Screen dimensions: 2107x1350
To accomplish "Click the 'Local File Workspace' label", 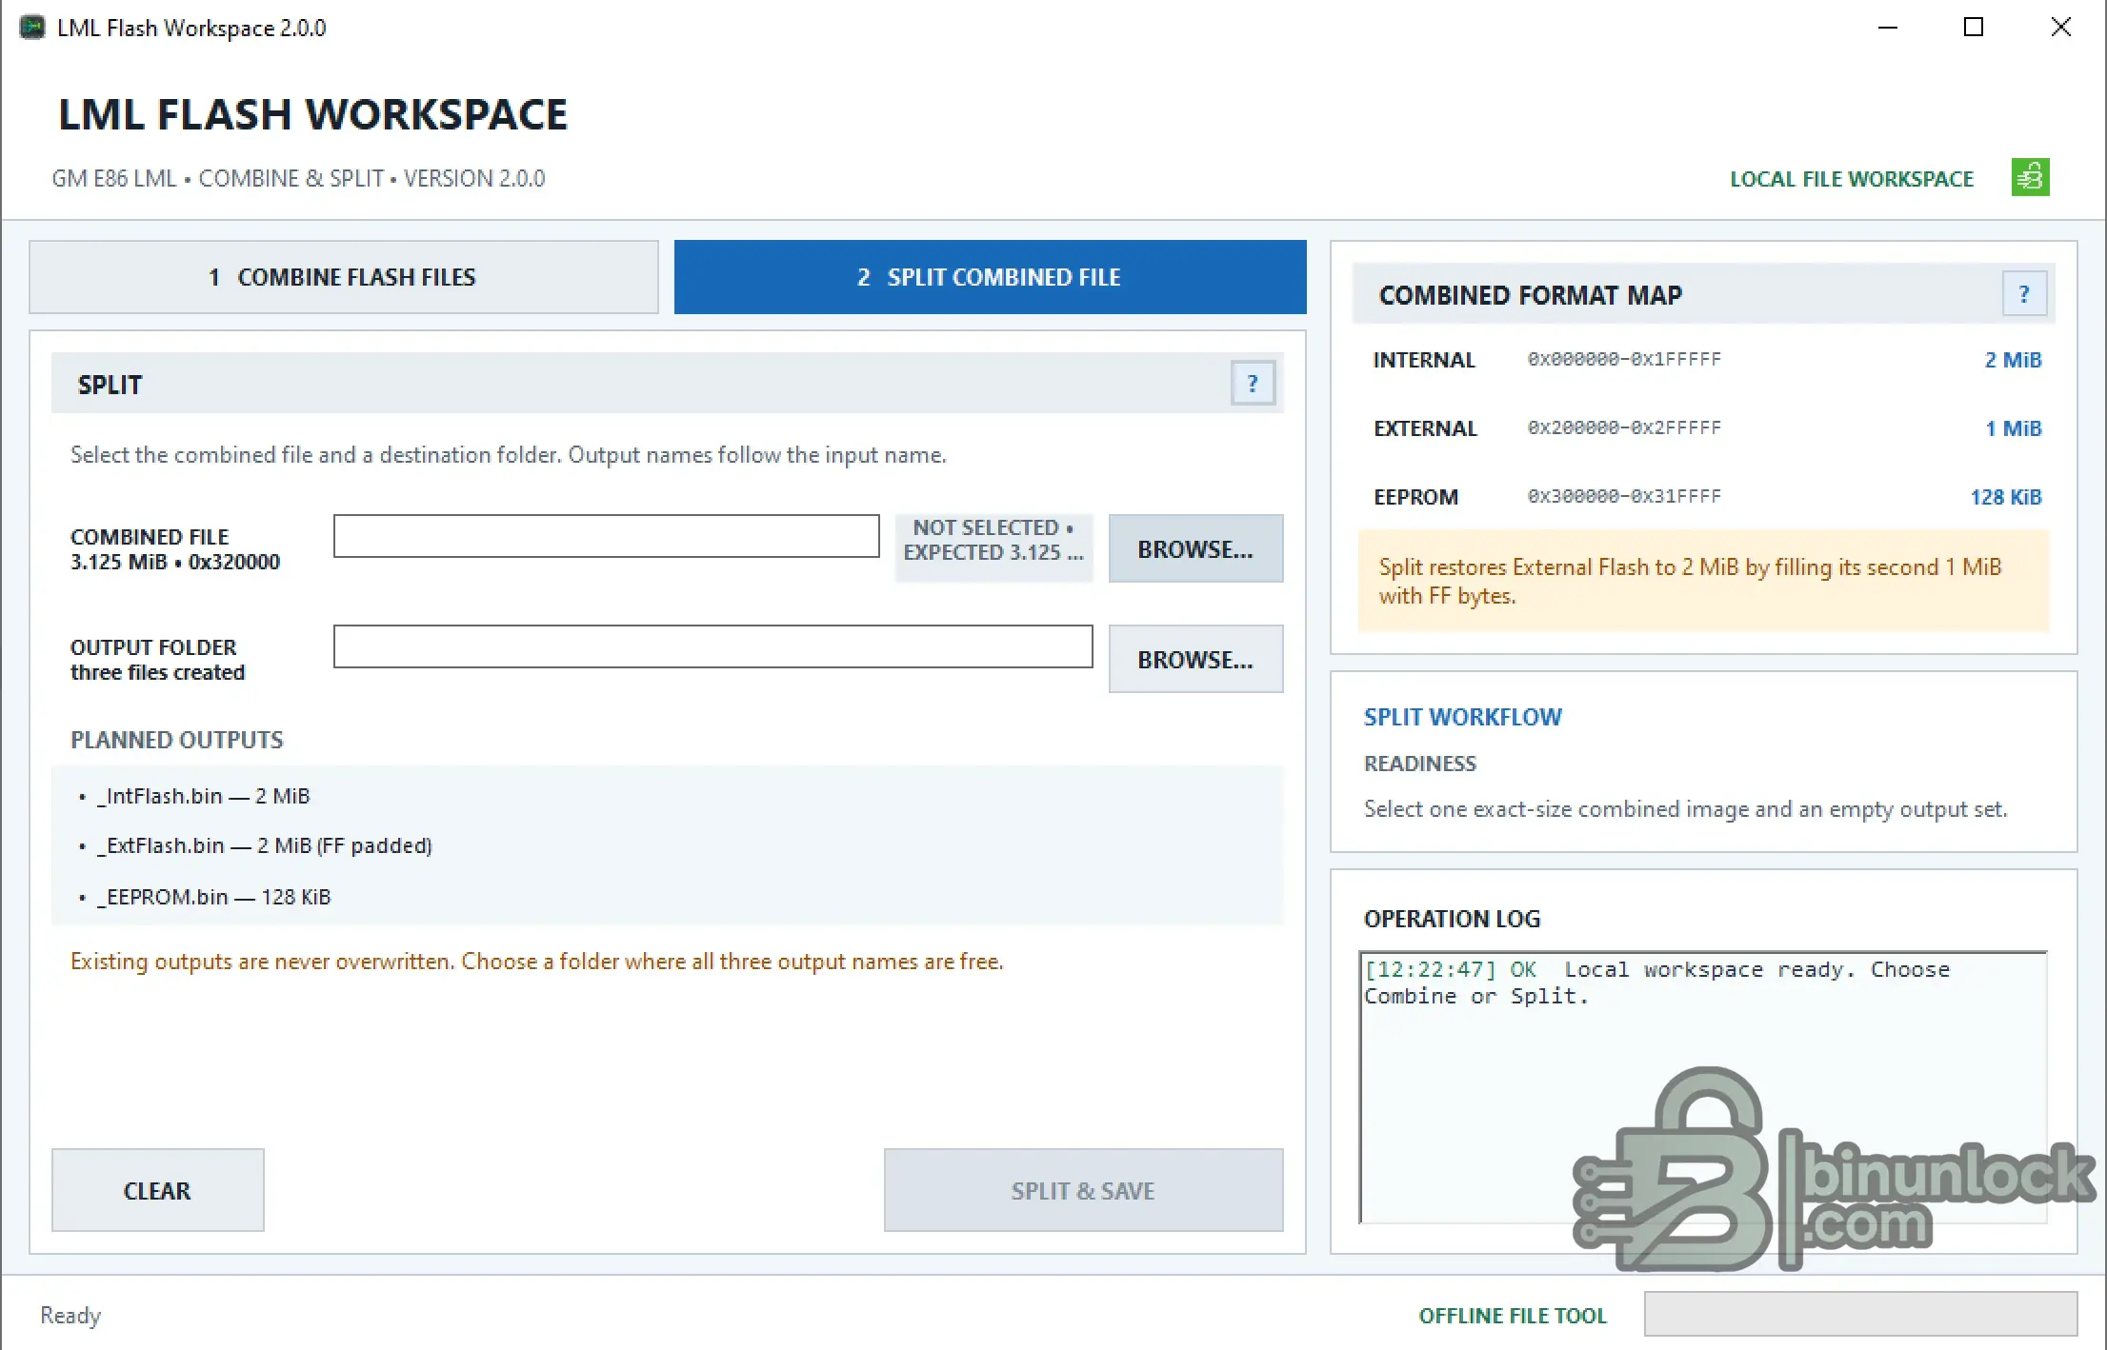I will click(x=1852, y=179).
